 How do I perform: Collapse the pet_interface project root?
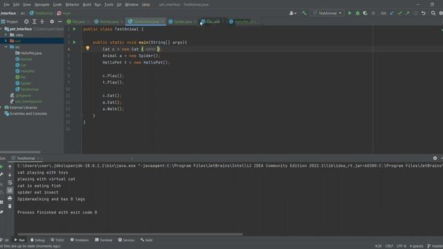pyautogui.click(x=1, y=29)
